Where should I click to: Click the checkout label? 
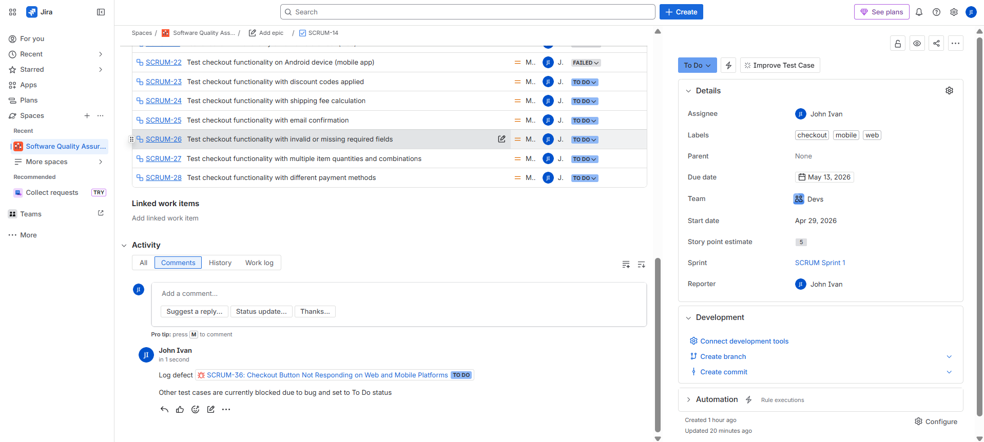[812, 135]
